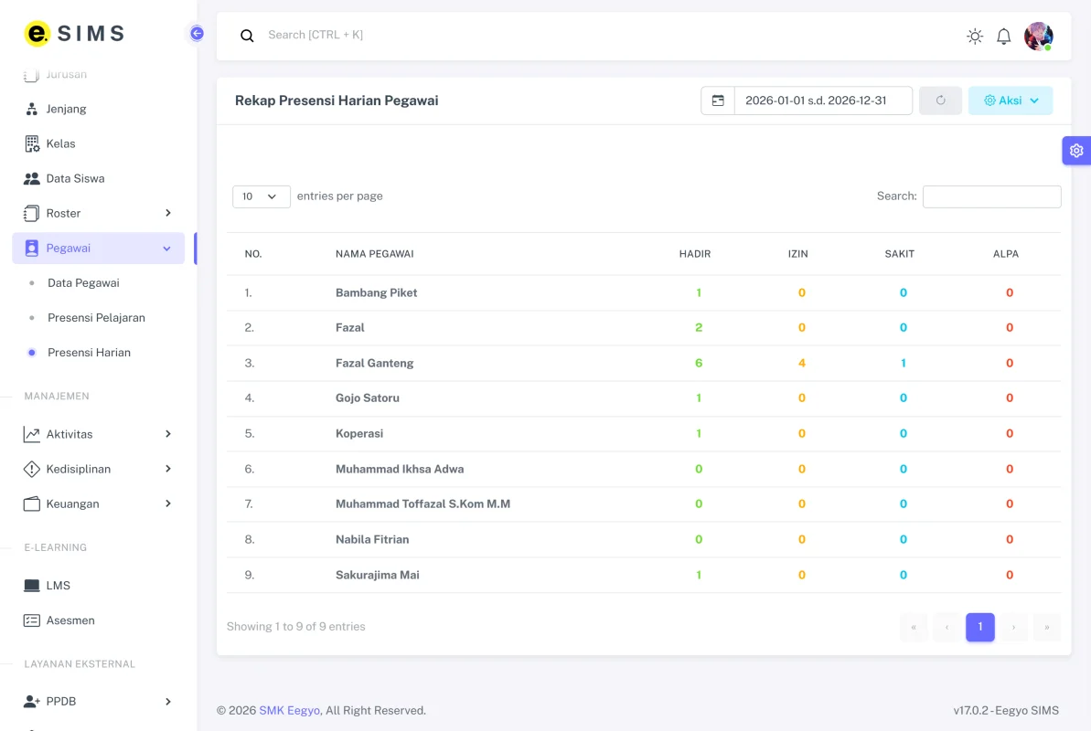Toggle the light/dark theme sun icon
This screenshot has width=1091, height=731.
[975, 37]
